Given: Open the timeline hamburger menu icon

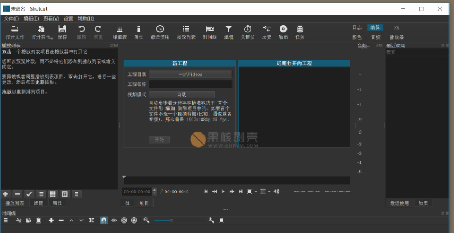Looking at the screenshot, I should tap(6, 220).
